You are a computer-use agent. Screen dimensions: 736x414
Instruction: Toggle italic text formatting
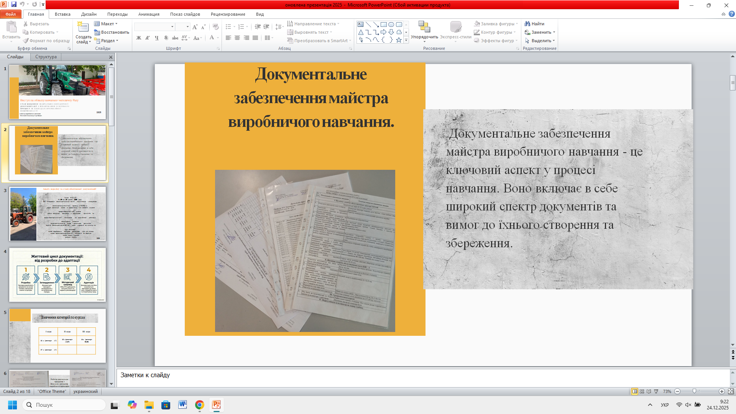pyautogui.click(x=148, y=38)
